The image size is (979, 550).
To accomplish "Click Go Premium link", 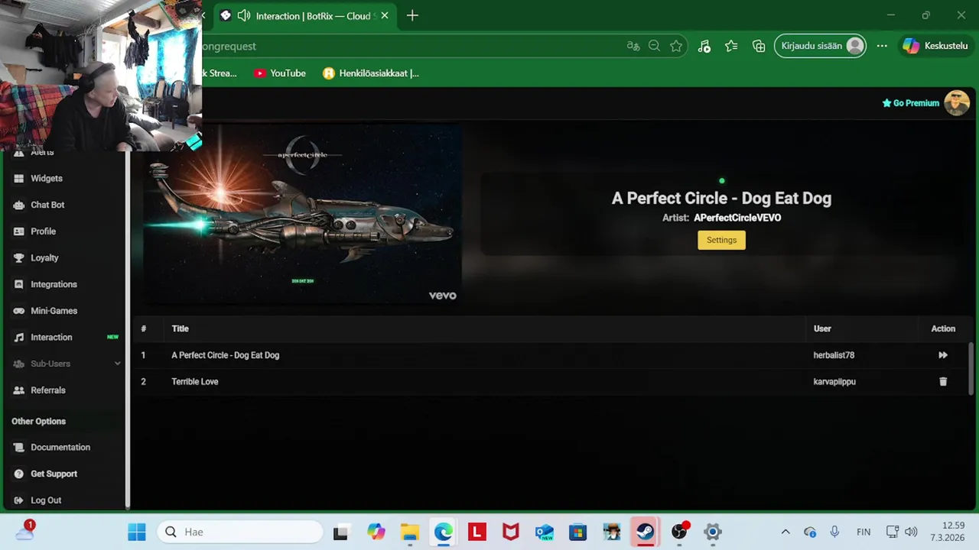I will (910, 103).
